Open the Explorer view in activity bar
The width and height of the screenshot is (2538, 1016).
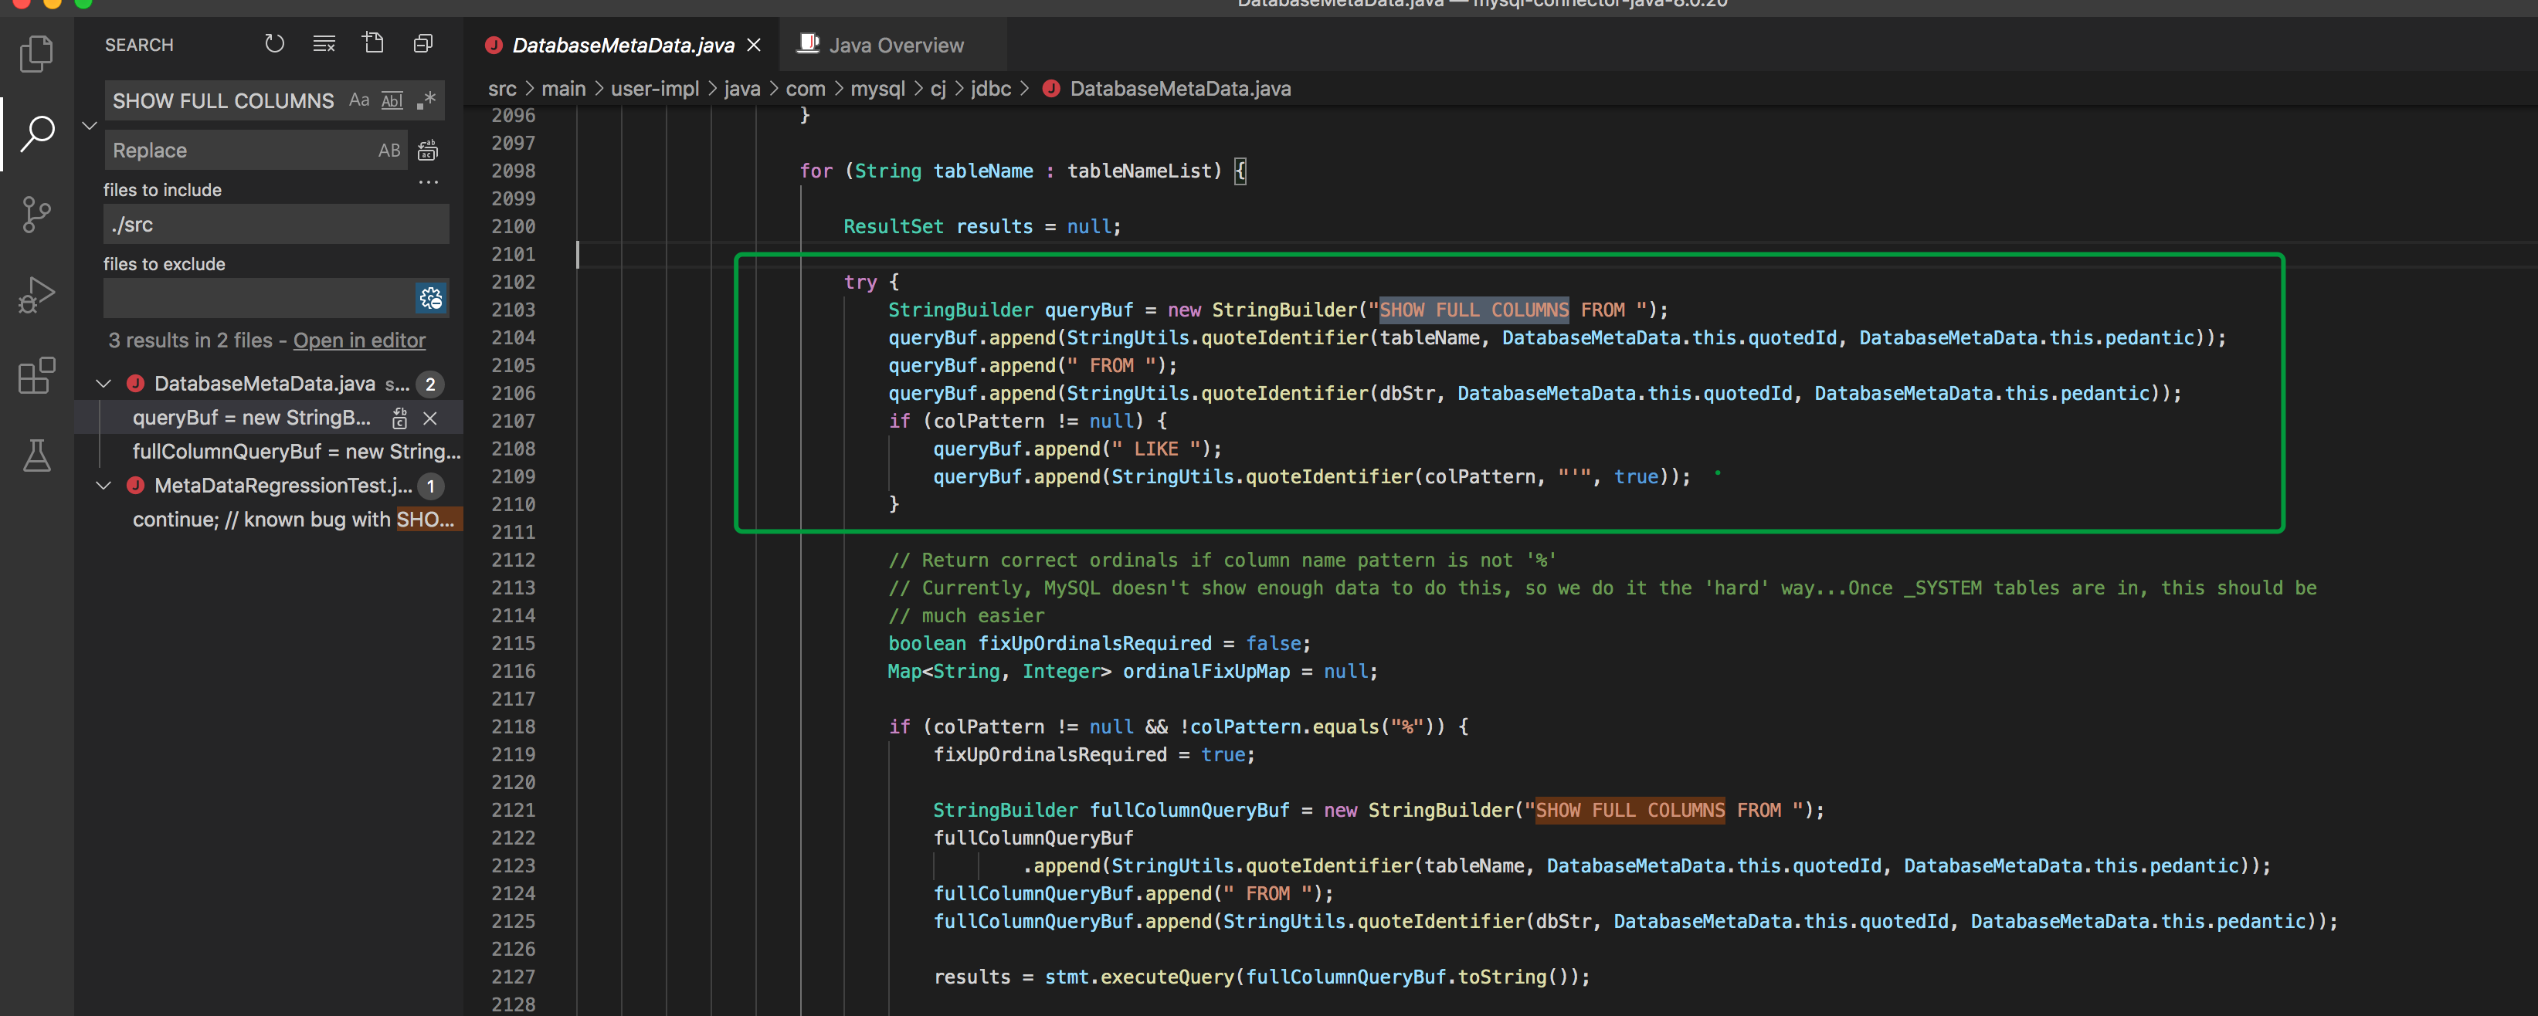pyautogui.click(x=36, y=53)
